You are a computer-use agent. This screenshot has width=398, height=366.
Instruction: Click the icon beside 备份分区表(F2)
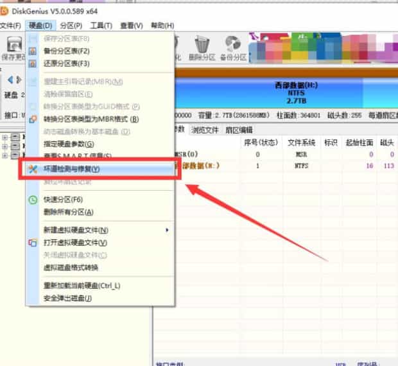[x=33, y=51]
